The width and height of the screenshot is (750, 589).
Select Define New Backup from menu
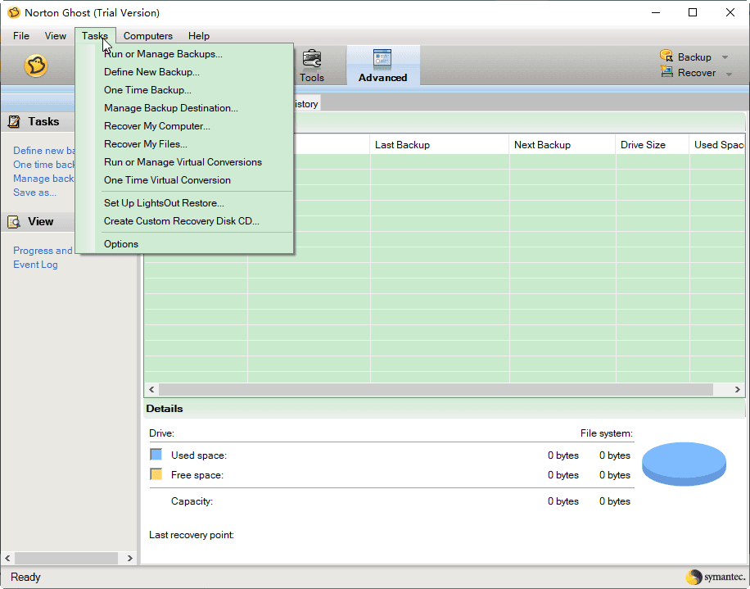click(x=151, y=72)
